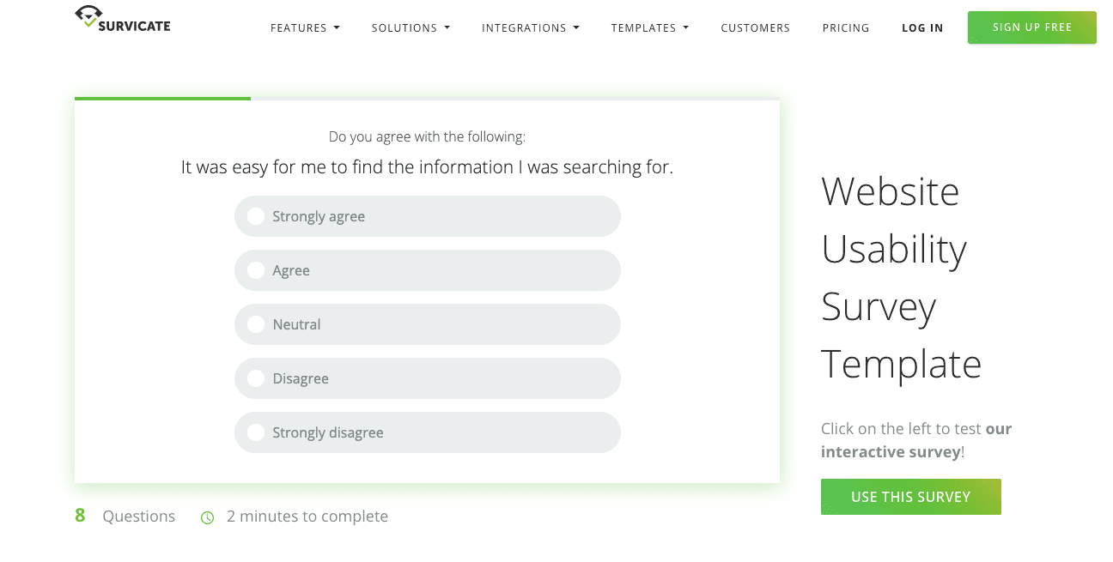Click the Use This Survey button
The width and height of the screenshot is (1113, 562).
click(x=910, y=497)
